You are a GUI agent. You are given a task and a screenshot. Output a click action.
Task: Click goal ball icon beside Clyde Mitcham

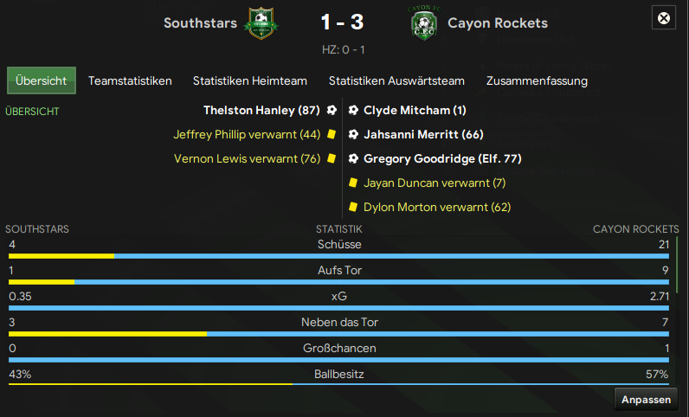point(353,111)
